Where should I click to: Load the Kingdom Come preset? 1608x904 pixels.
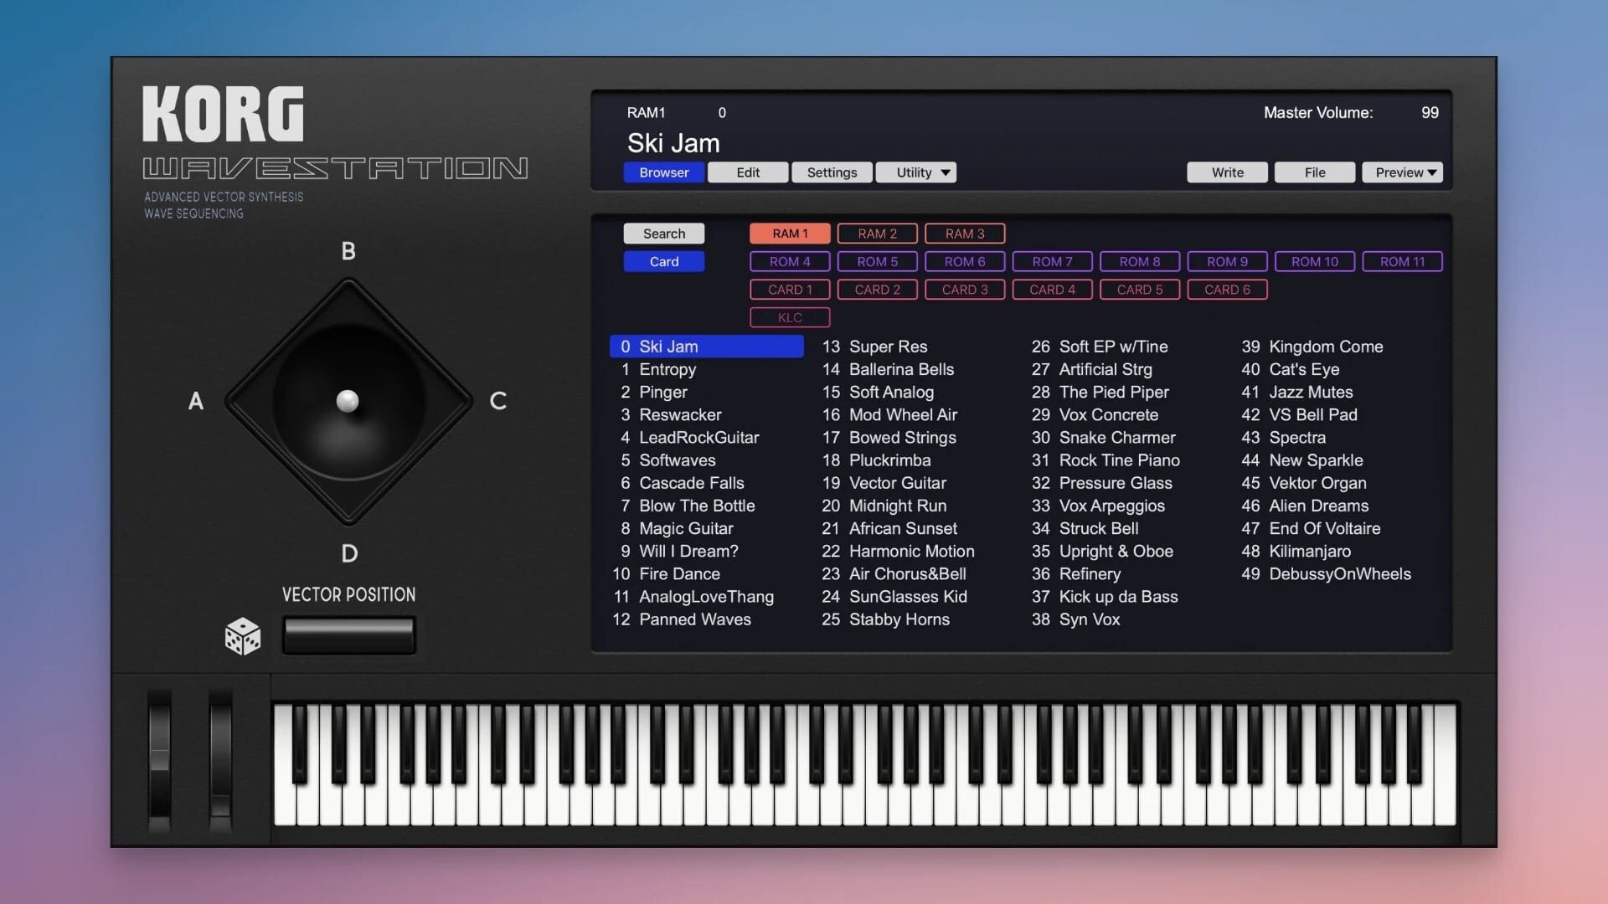point(1325,347)
